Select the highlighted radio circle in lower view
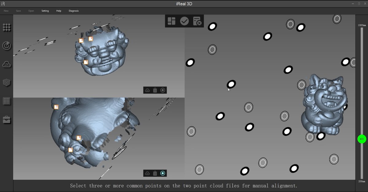This screenshot has width=368, height=192. click(163, 173)
